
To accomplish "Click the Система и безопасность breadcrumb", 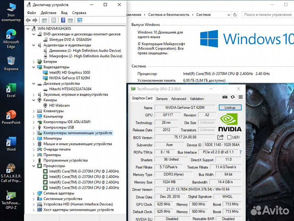I will pyautogui.click(x=168, y=15).
